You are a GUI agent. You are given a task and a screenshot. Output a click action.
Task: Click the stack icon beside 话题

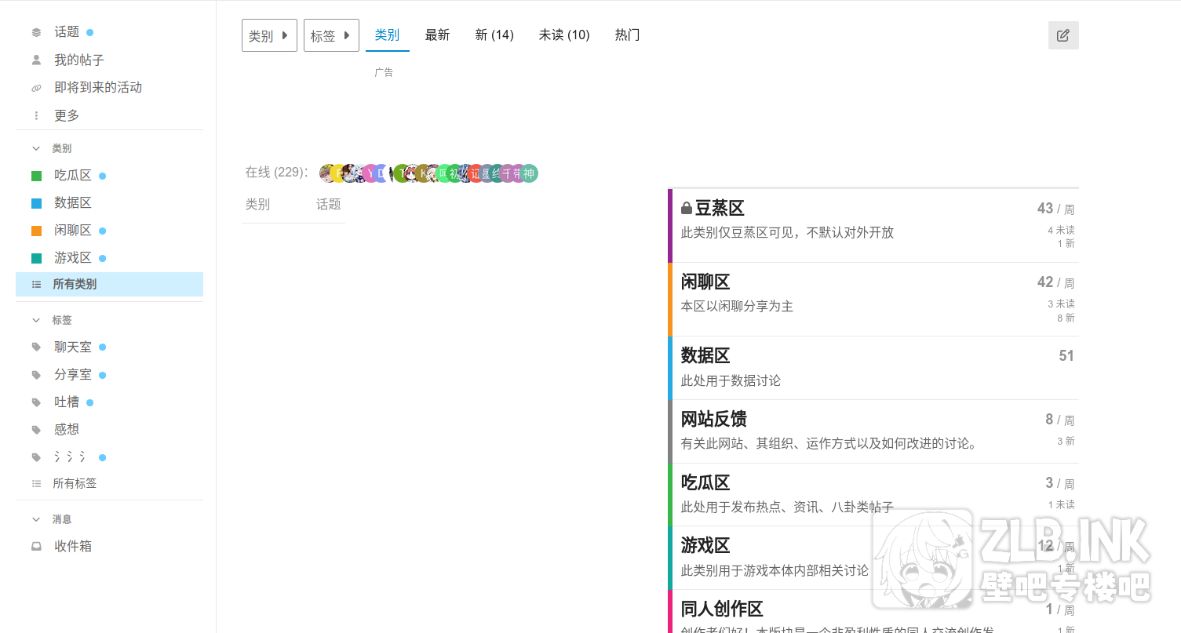tap(36, 32)
